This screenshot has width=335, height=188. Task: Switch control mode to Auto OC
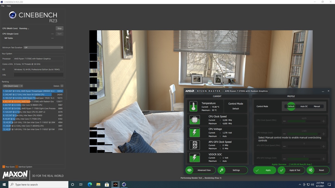click(x=304, y=106)
